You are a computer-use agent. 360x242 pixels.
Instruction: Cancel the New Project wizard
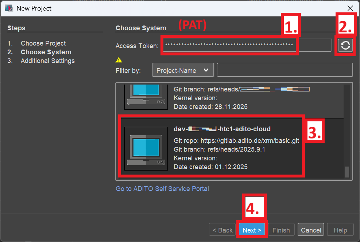tap(311, 230)
